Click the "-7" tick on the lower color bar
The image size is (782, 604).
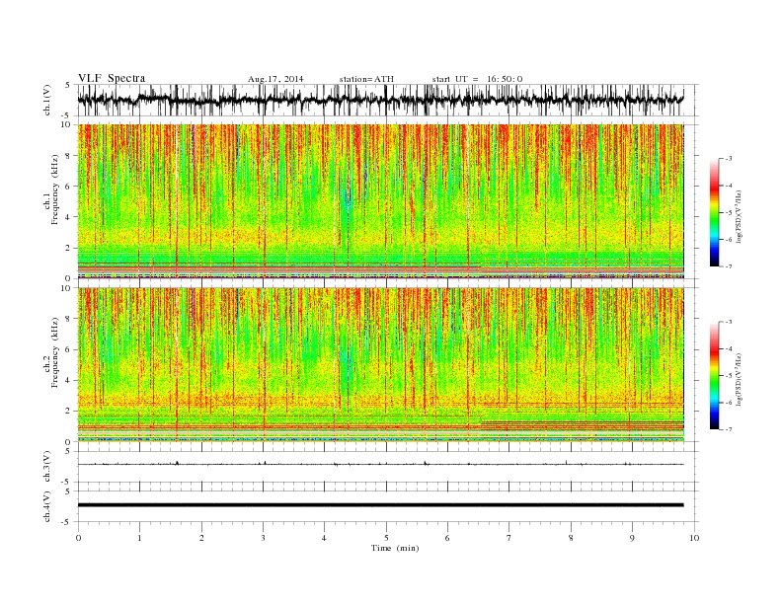point(728,429)
